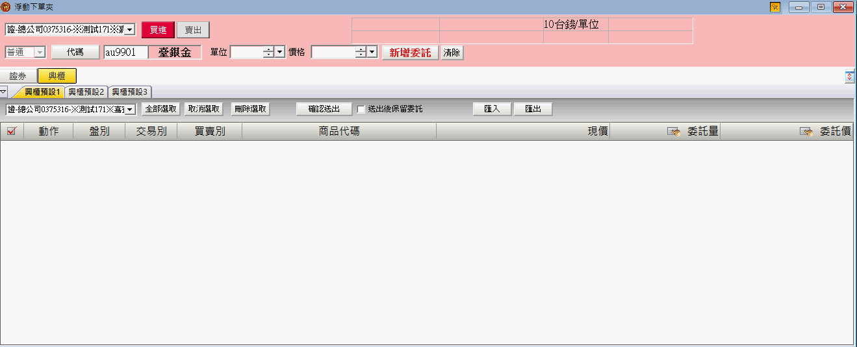This screenshot has height=347, width=857.
Task: Click the edit icon beside 委託價 header
Action: (806, 132)
